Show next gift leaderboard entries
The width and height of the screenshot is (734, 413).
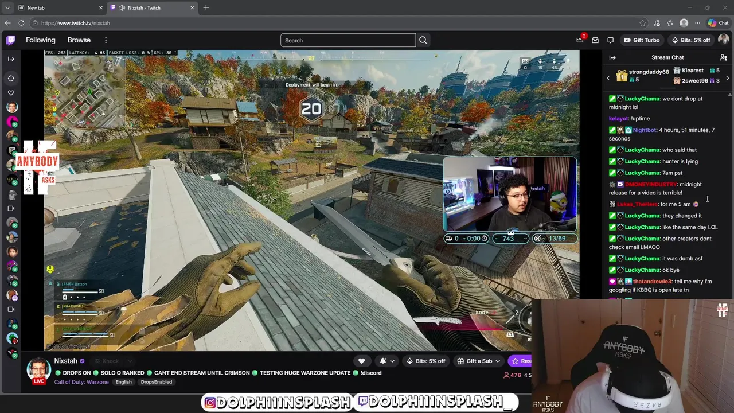click(728, 78)
